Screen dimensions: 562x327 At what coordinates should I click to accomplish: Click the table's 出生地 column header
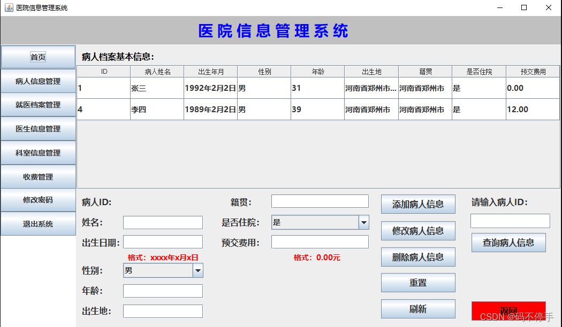[371, 72]
